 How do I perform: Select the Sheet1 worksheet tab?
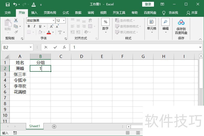click(x=35, y=126)
